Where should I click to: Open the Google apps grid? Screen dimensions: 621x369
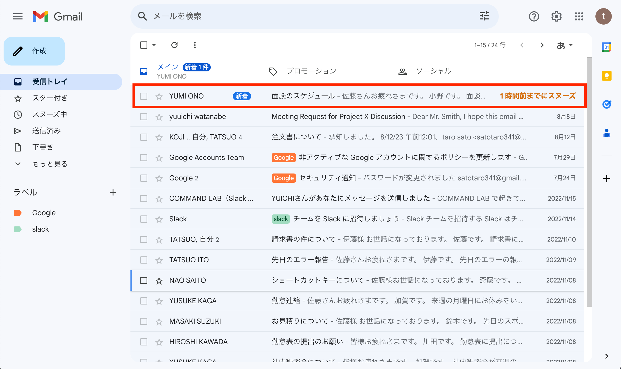(x=579, y=17)
